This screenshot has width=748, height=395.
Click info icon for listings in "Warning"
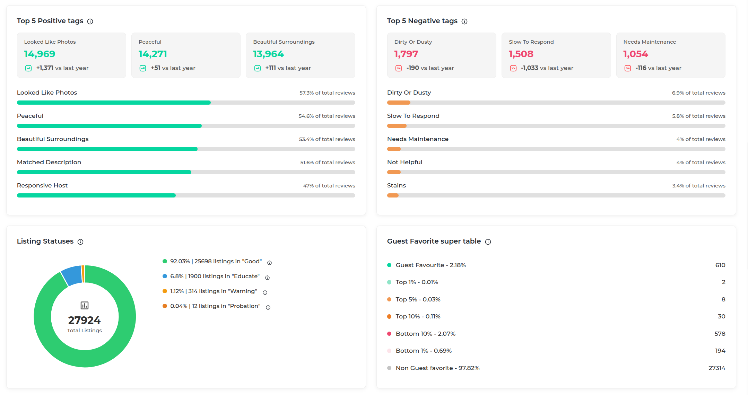(x=265, y=292)
